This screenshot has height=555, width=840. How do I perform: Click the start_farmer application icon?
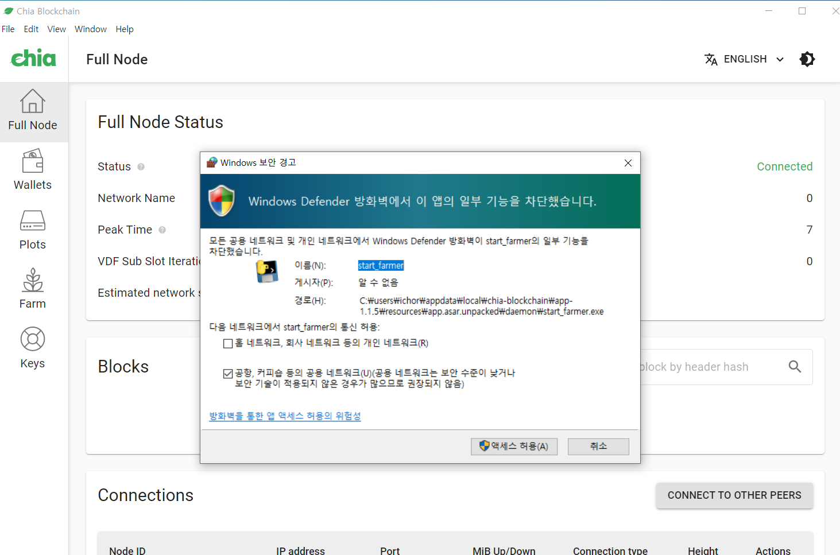tap(266, 271)
